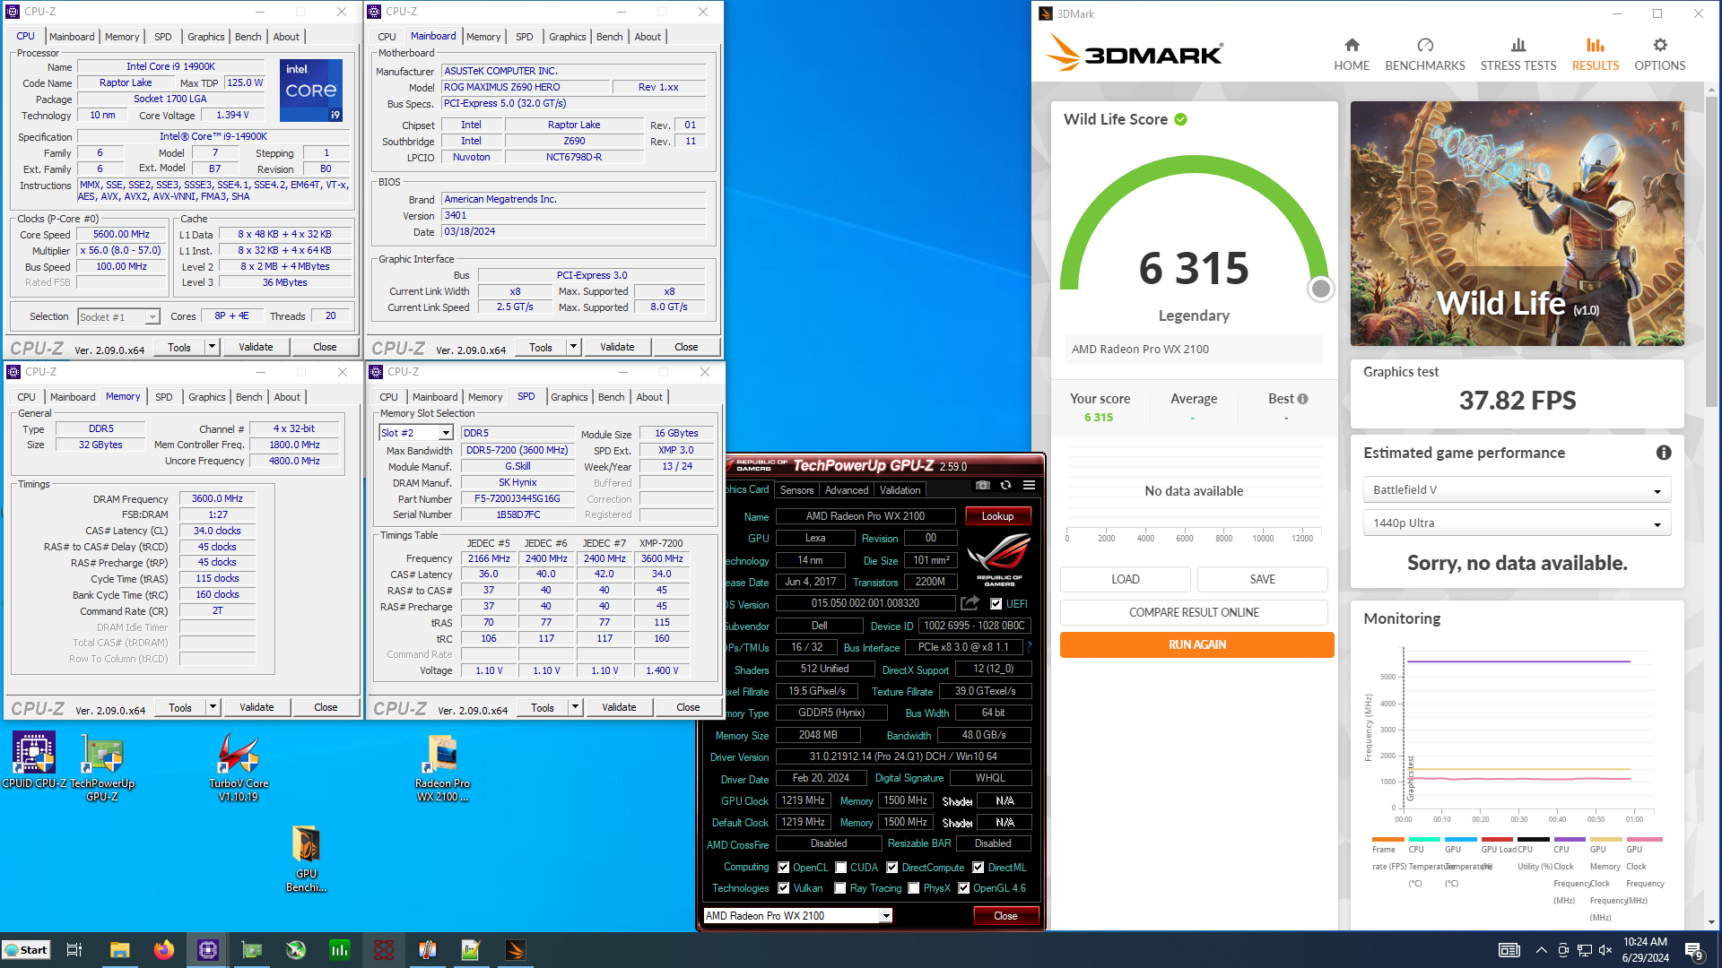This screenshot has height=968, width=1722.
Task: Switch to Advanced tab in GPU-Z
Action: pyautogui.click(x=847, y=490)
